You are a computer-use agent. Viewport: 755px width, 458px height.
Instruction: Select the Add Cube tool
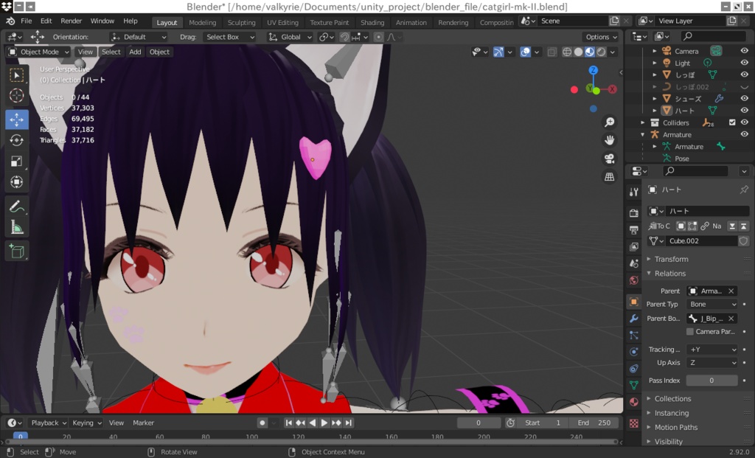coord(17,251)
